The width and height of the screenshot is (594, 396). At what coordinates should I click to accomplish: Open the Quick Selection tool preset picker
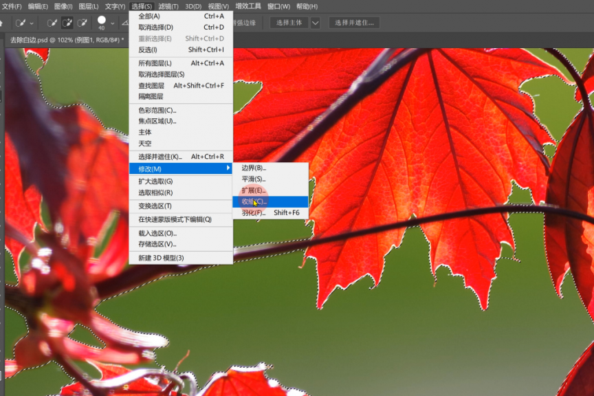click(x=25, y=23)
